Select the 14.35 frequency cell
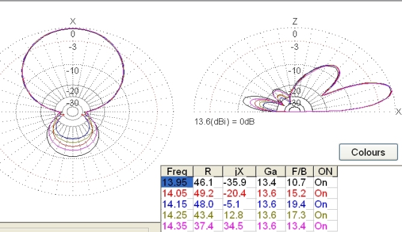402x232 pixels. [177, 226]
